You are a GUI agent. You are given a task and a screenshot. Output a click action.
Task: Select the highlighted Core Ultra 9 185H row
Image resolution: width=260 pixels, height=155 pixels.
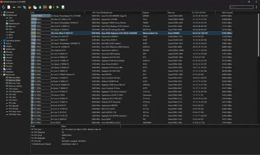132,33
